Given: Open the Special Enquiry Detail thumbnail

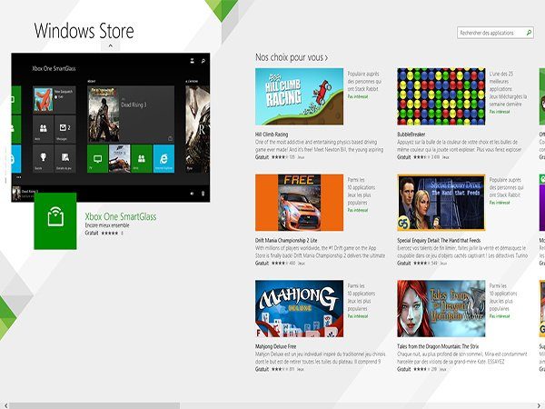Looking at the screenshot, I should point(441,203).
